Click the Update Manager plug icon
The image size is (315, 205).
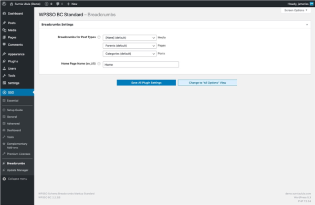pos(4,170)
